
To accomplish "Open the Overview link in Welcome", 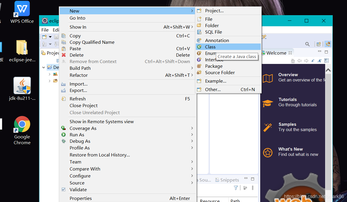I will (x=288, y=75).
